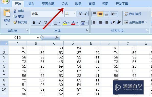This screenshot has height=97, width=152.
Task: Select row 5 header
Action: coord(4,66)
